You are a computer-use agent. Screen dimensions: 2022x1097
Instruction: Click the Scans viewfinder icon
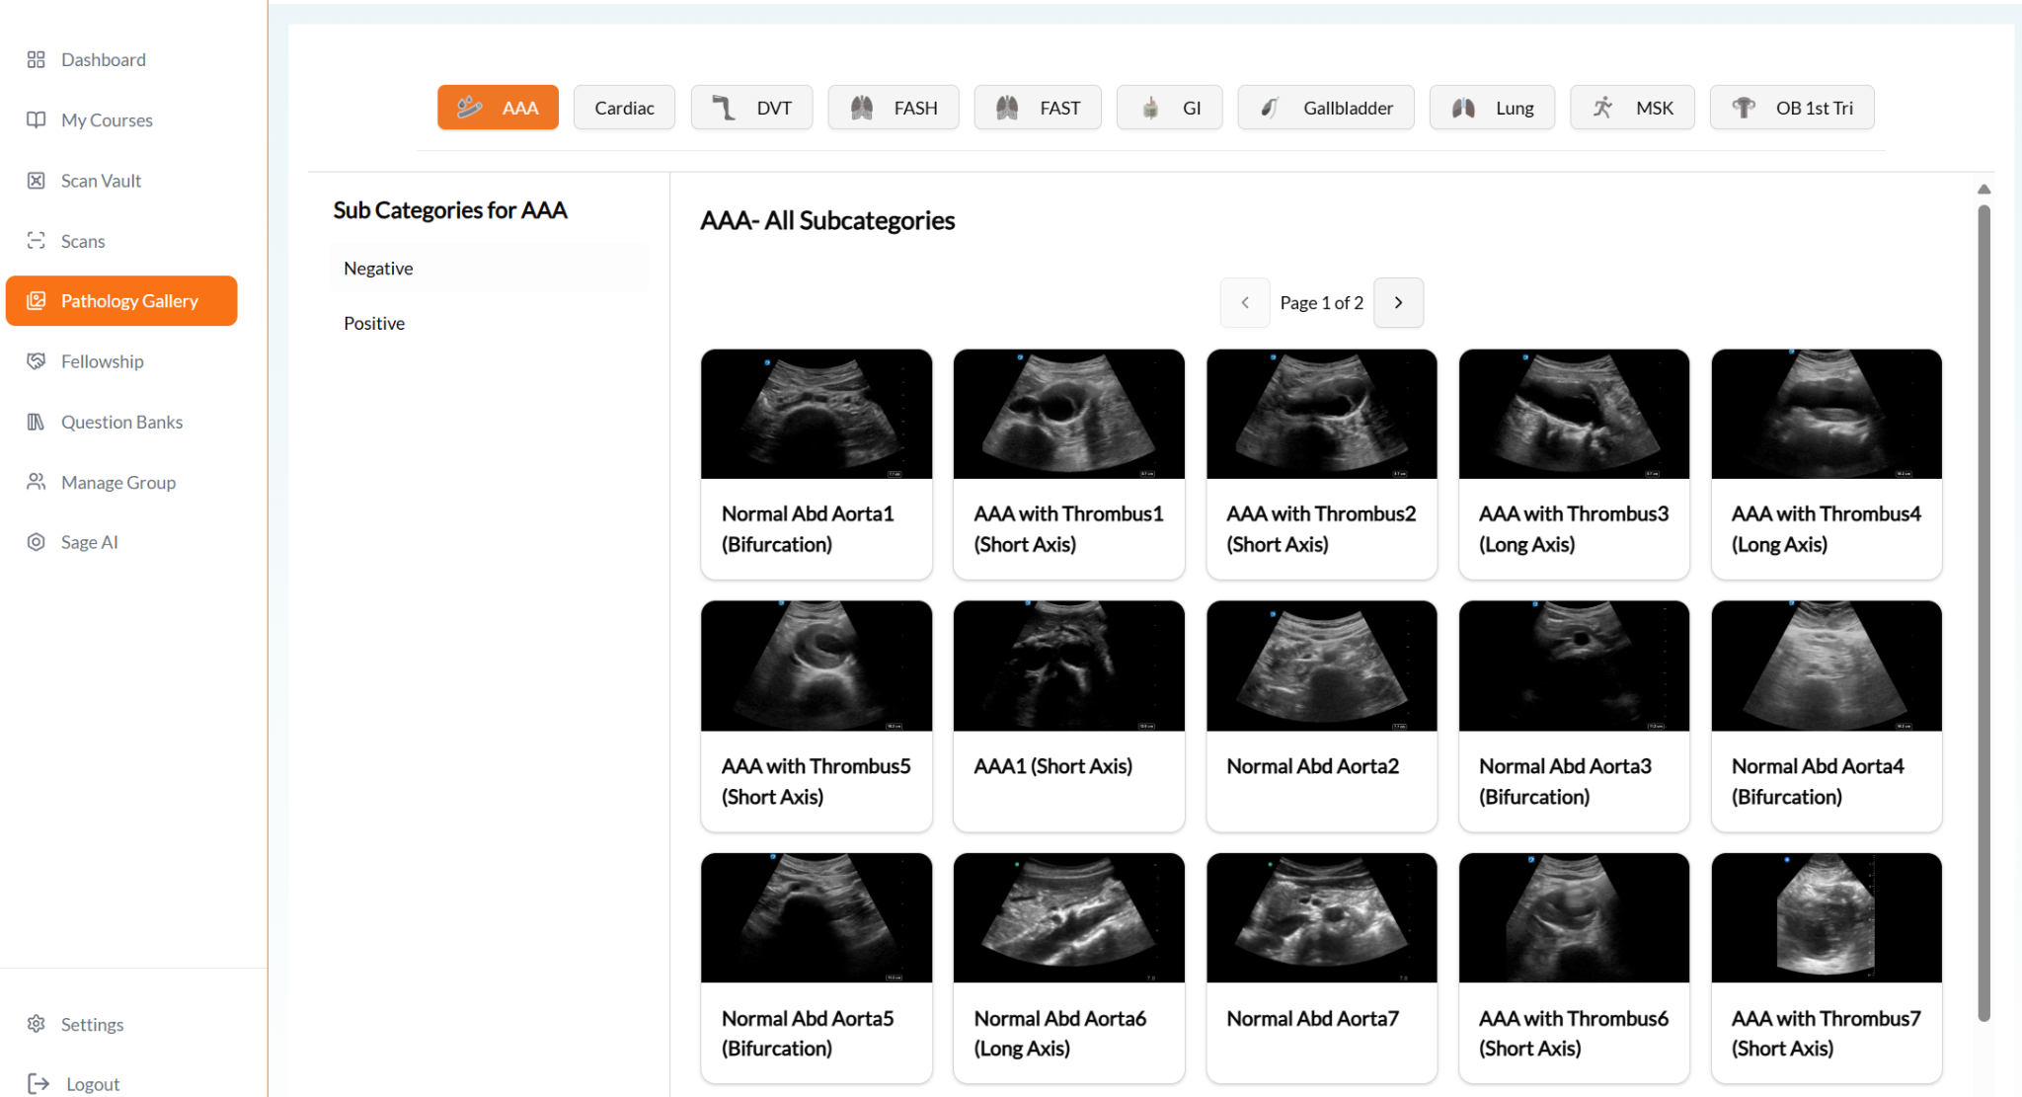[x=37, y=241]
